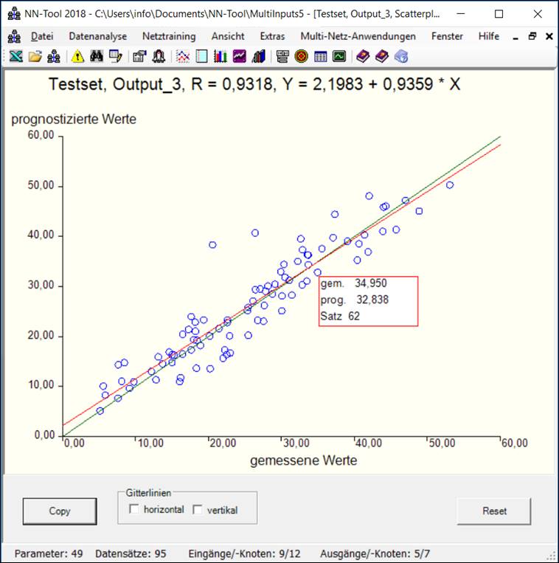Click the yellow warning triangle icon

[77, 56]
